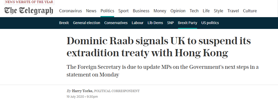Click The Telegraph logo
The width and height of the screenshot is (278, 99).
(29, 11)
